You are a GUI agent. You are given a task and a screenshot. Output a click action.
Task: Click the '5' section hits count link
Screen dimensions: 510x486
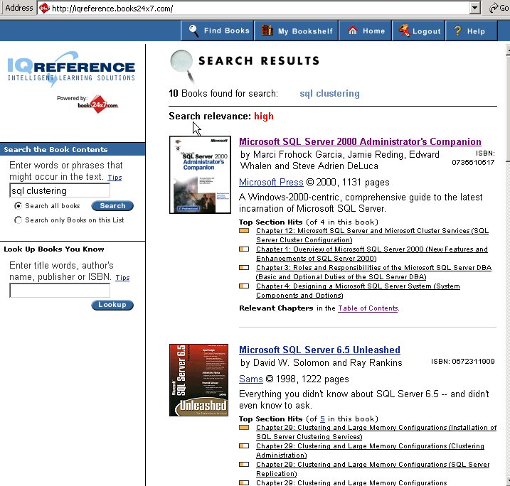[322, 419]
